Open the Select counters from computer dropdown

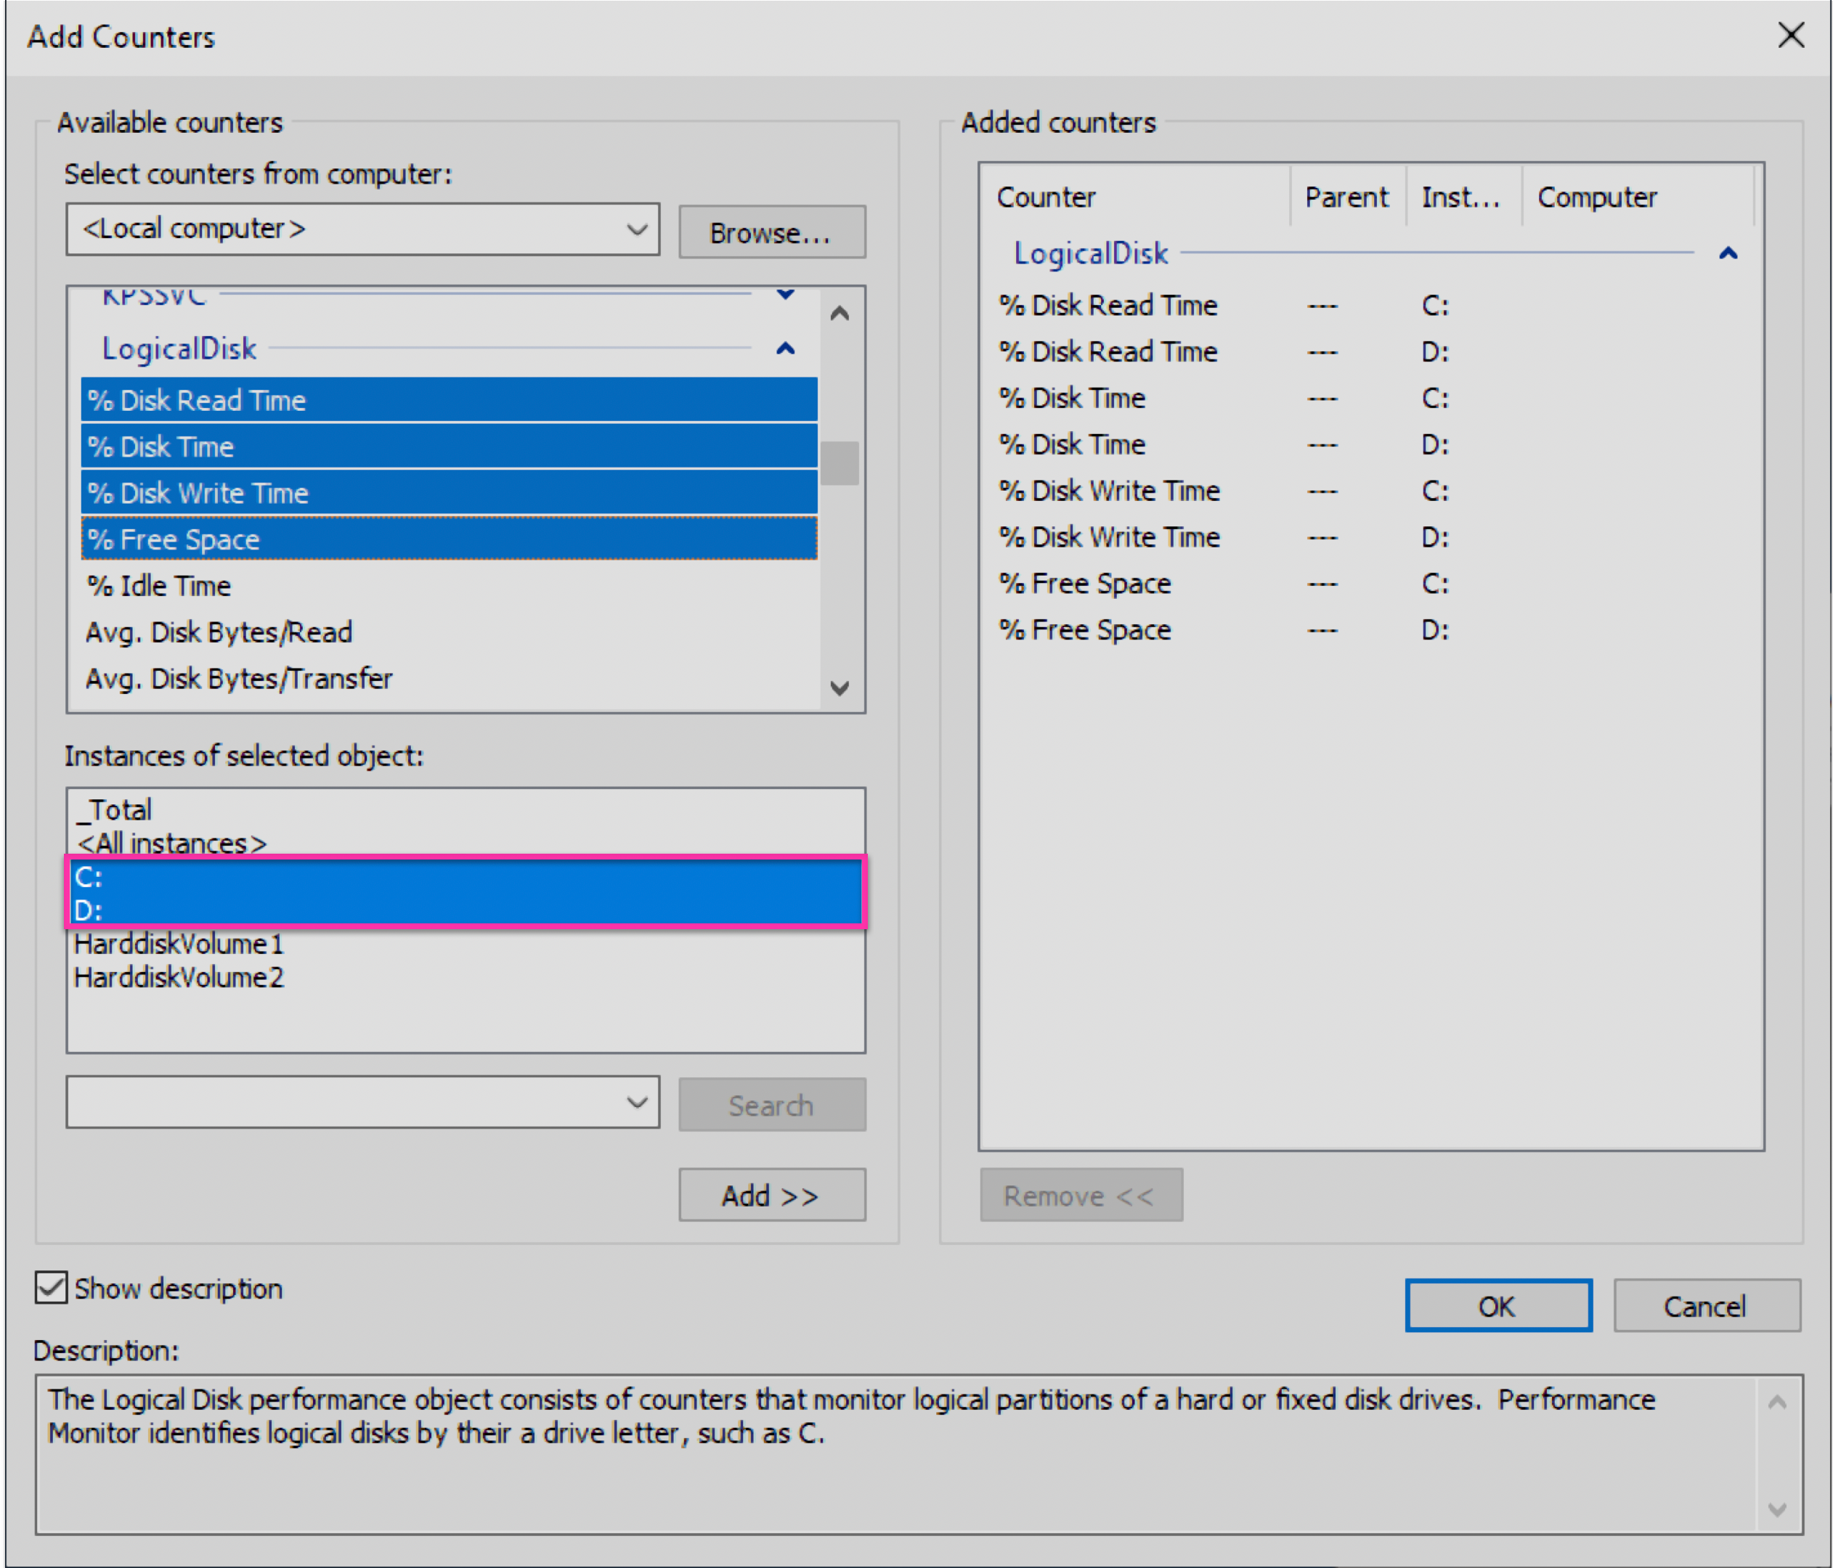coord(637,229)
